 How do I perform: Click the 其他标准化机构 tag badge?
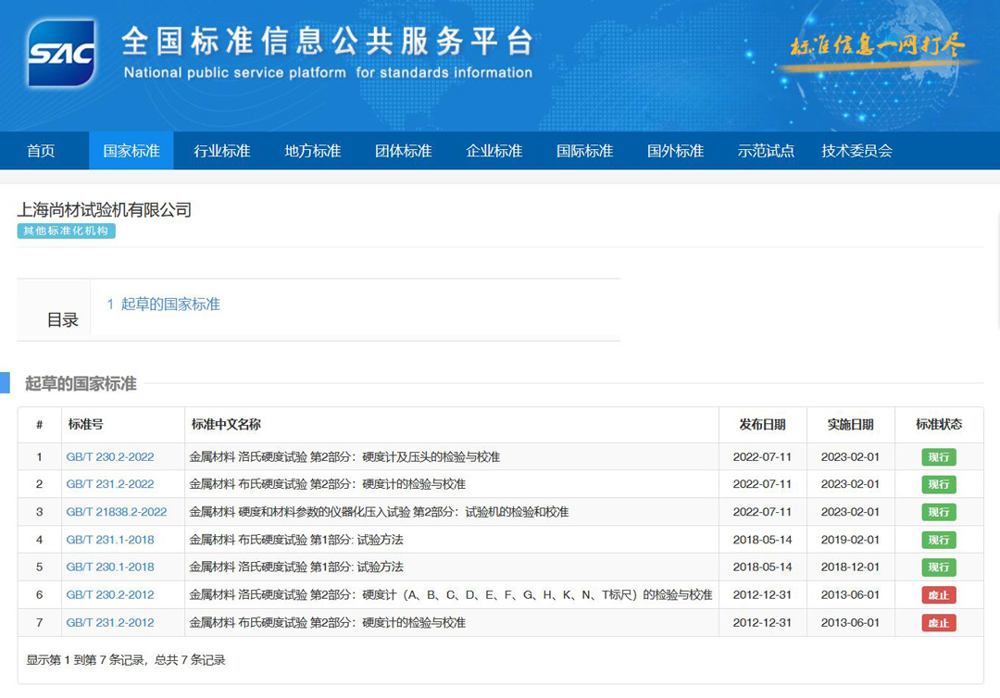67,231
